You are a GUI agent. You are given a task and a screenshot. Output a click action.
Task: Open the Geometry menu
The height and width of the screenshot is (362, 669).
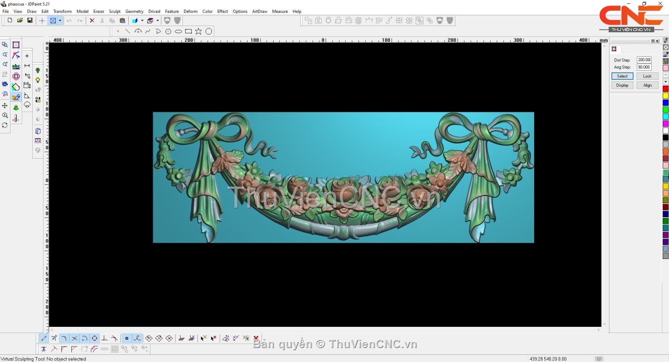(134, 11)
